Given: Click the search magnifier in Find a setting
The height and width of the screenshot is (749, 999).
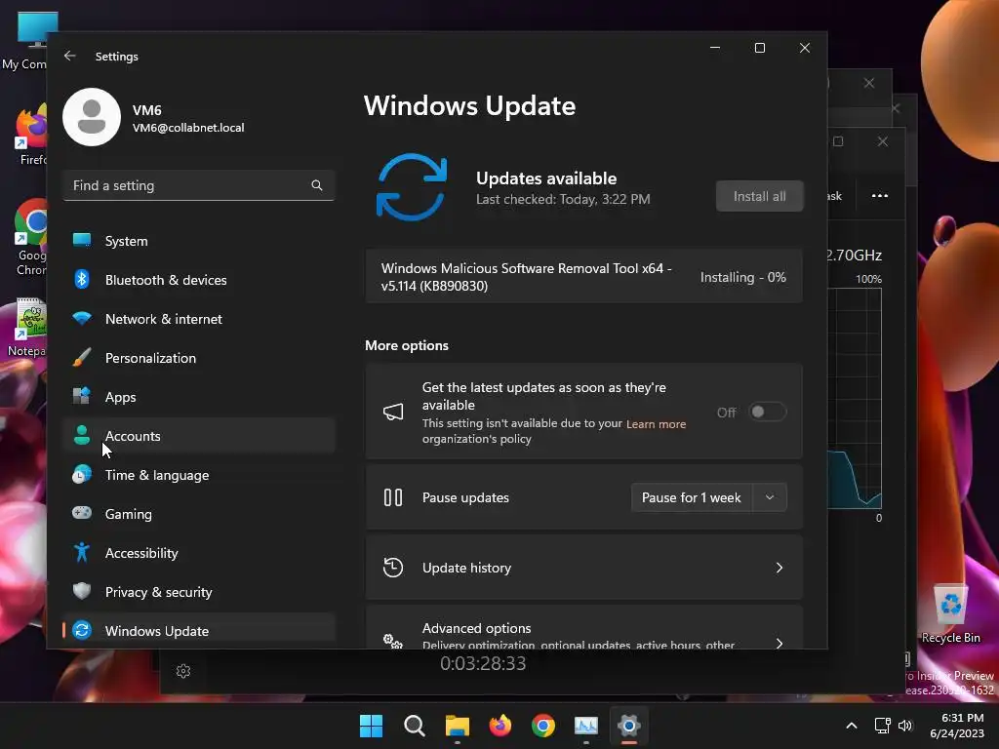Looking at the screenshot, I should pyautogui.click(x=317, y=185).
